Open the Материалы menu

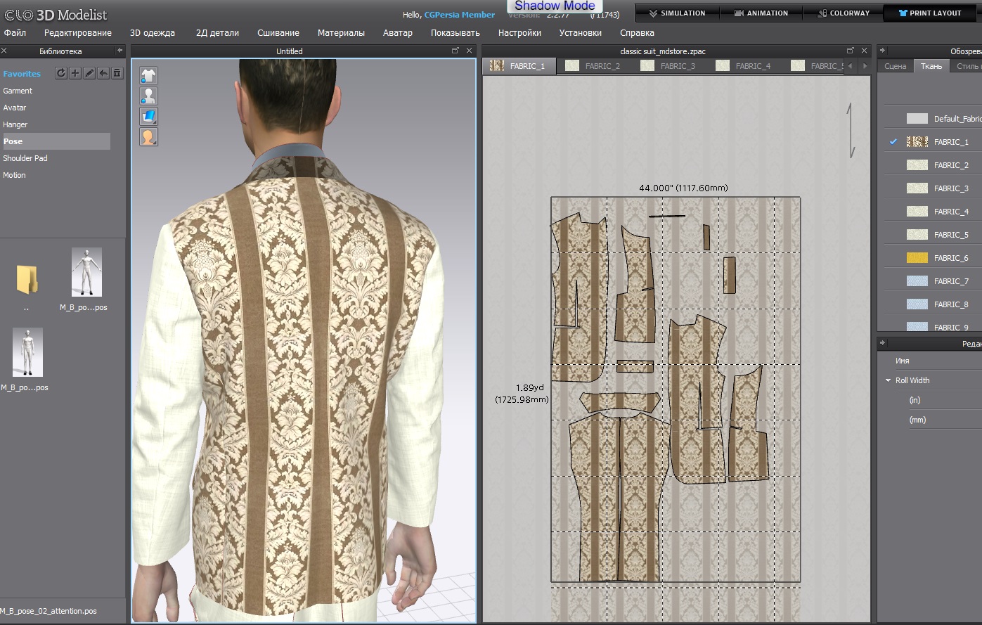341,32
